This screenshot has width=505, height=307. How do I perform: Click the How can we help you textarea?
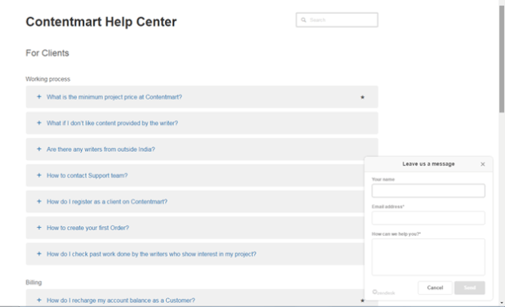pyautogui.click(x=428, y=257)
